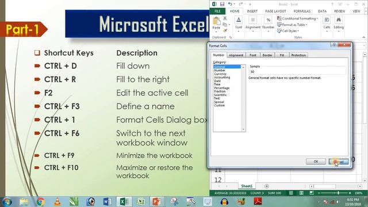This screenshot has width=368, height=207.
Task: Open the Cells group button
Action: click(x=327, y=24)
